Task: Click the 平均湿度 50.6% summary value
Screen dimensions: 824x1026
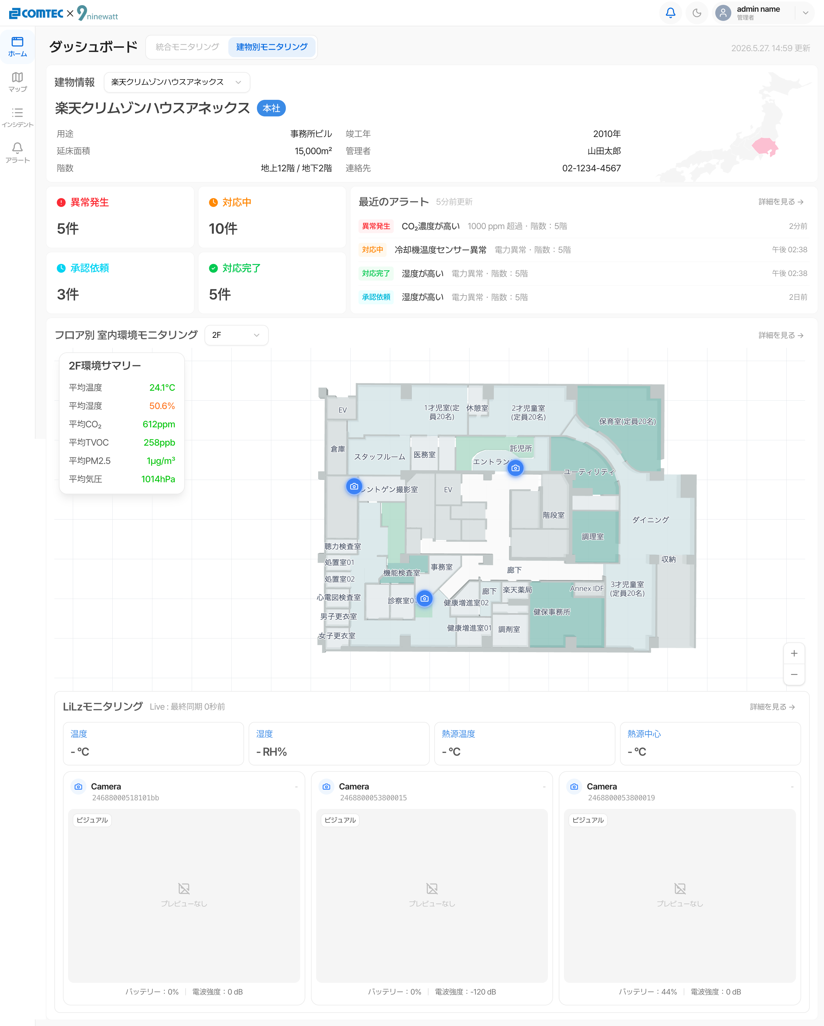Action: (x=162, y=406)
